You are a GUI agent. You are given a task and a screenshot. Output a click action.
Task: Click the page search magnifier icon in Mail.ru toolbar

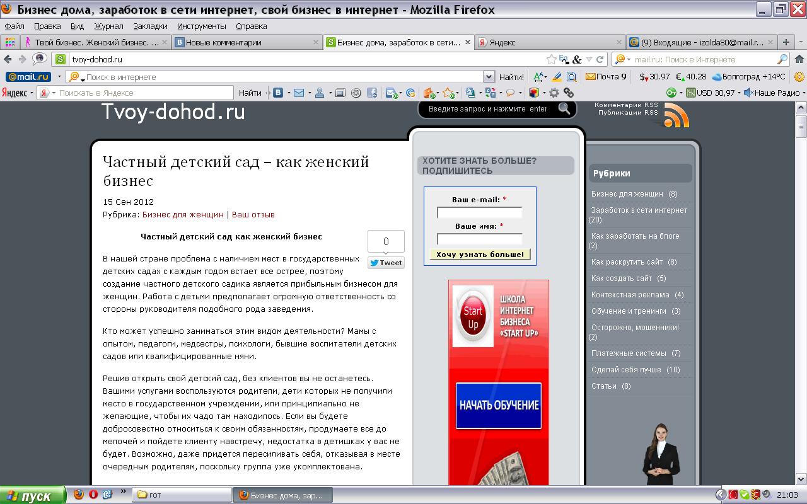[x=571, y=77]
